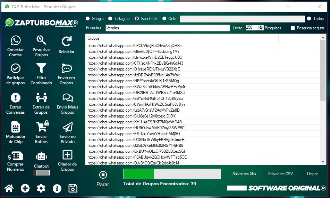
Task: Choose the Instagram search source
Action: (110, 19)
